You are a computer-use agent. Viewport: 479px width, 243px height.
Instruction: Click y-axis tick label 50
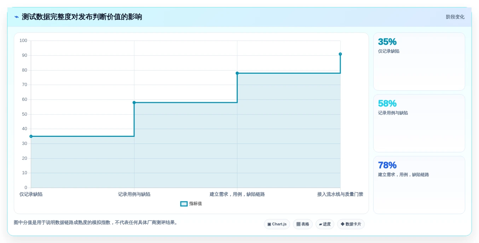(24, 114)
